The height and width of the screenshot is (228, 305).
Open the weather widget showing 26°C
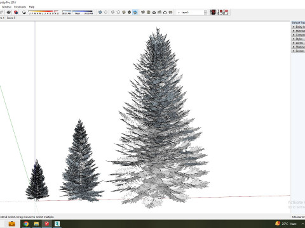pos(286,224)
